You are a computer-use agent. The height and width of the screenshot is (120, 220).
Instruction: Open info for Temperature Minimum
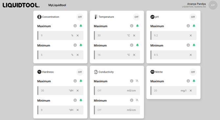(x=132, y=45)
